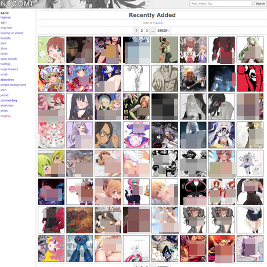Order results by Popularity

(158, 23)
